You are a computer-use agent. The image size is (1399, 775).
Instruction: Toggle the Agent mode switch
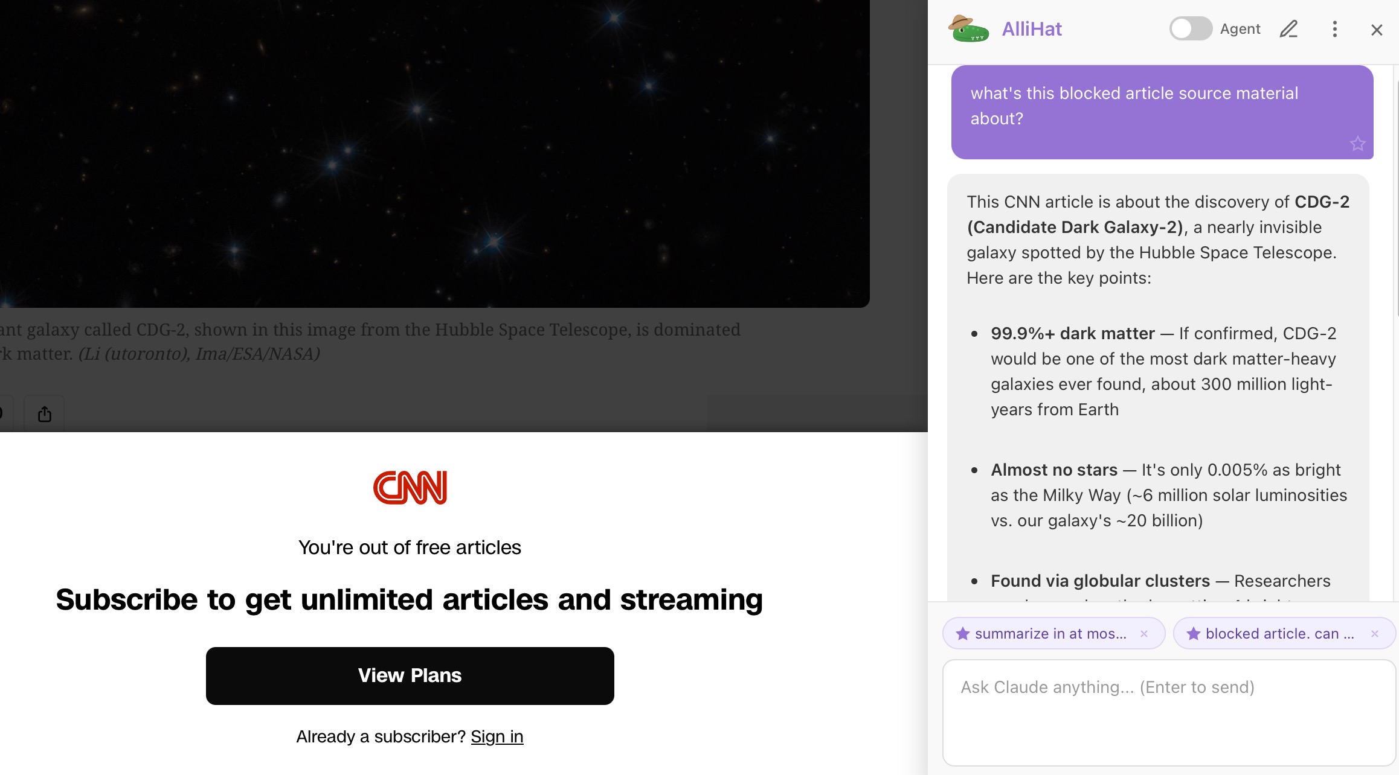tap(1190, 29)
